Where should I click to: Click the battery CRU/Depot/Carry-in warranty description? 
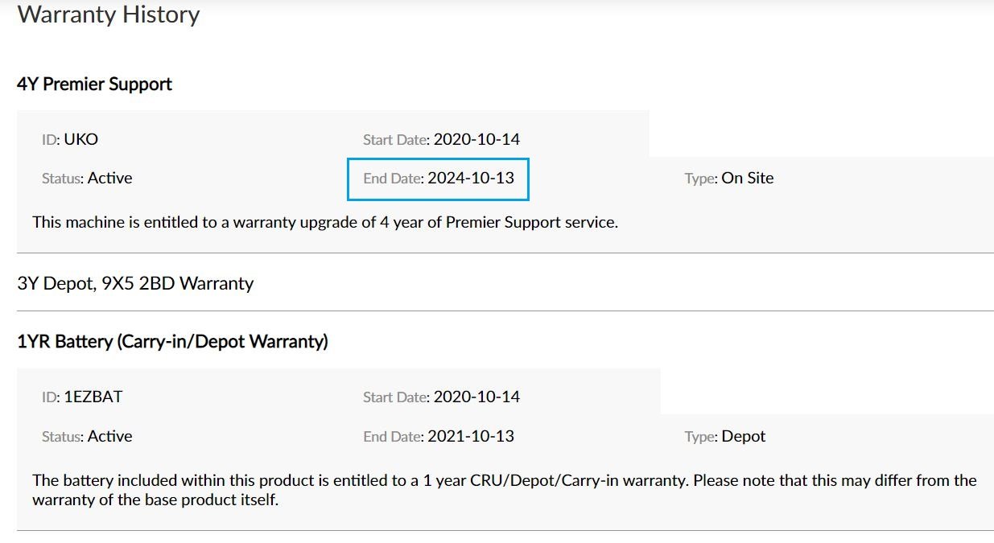pyautogui.click(x=504, y=489)
